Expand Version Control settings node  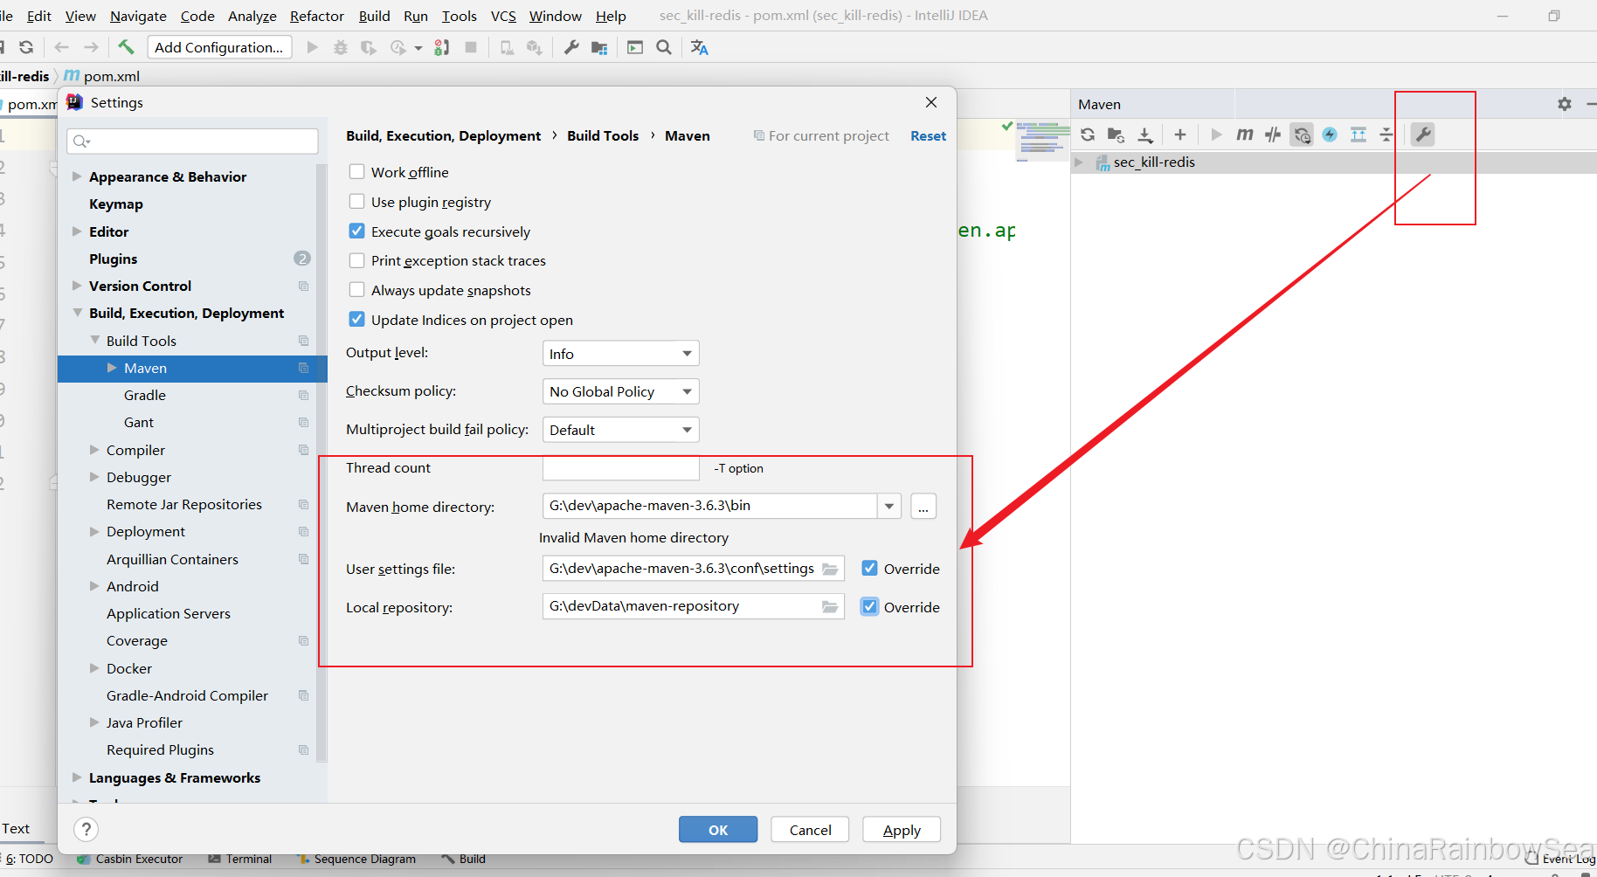pyautogui.click(x=77, y=286)
